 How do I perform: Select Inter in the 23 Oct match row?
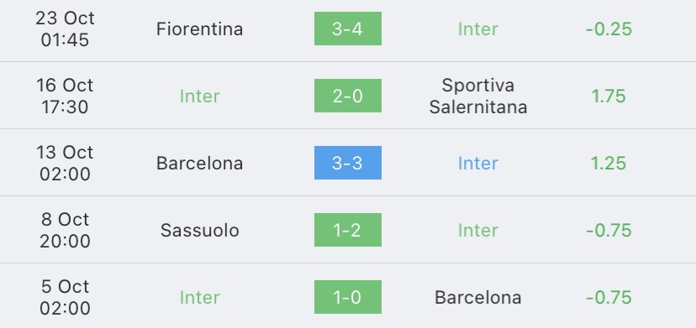[x=478, y=29]
